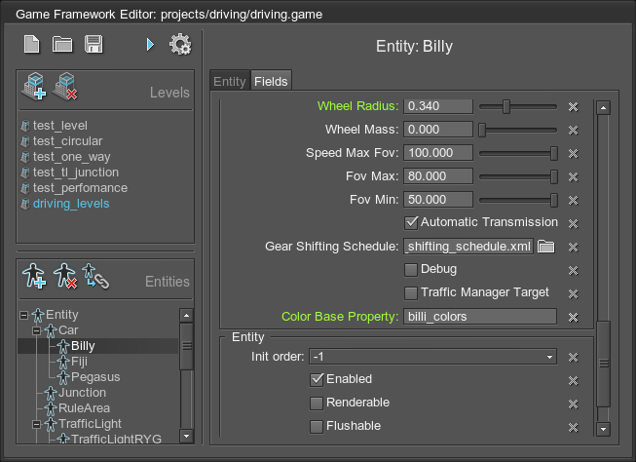Select RuleArea entity in tree

click(84, 408)
